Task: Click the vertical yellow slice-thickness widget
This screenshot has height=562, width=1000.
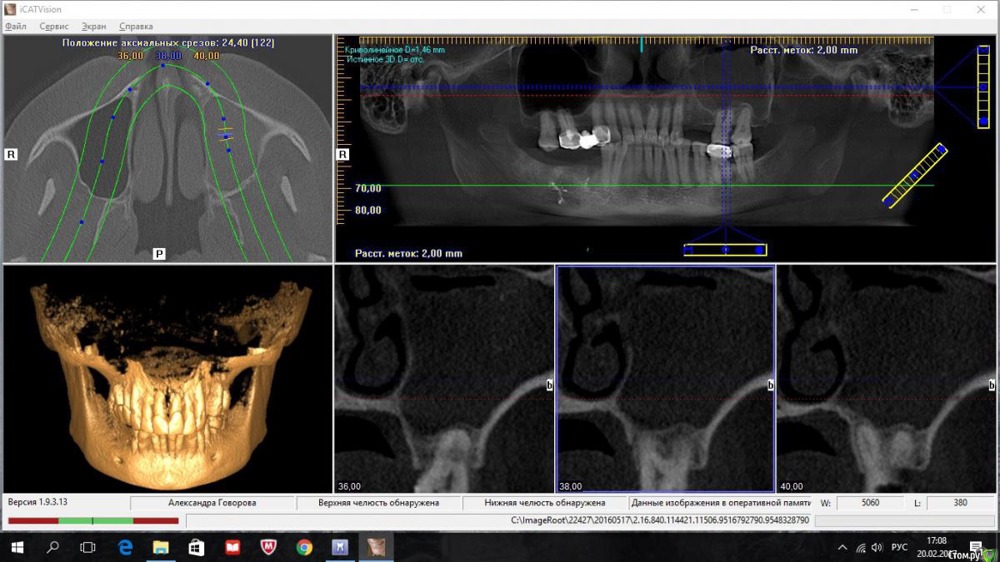Action: 983,87
